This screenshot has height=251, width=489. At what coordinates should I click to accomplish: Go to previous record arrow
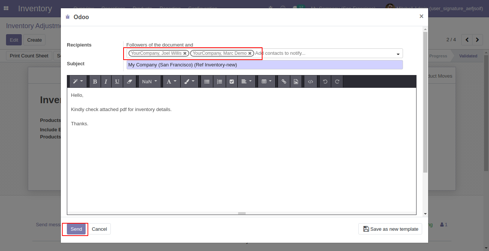(467, 39)
